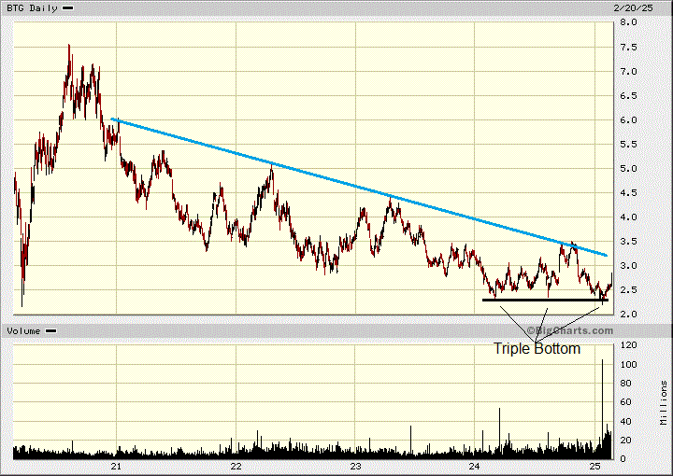The height and width of the screenshot is (476, 673).
Task: Click the 2.5 price axis label
Action: point(629,290)
